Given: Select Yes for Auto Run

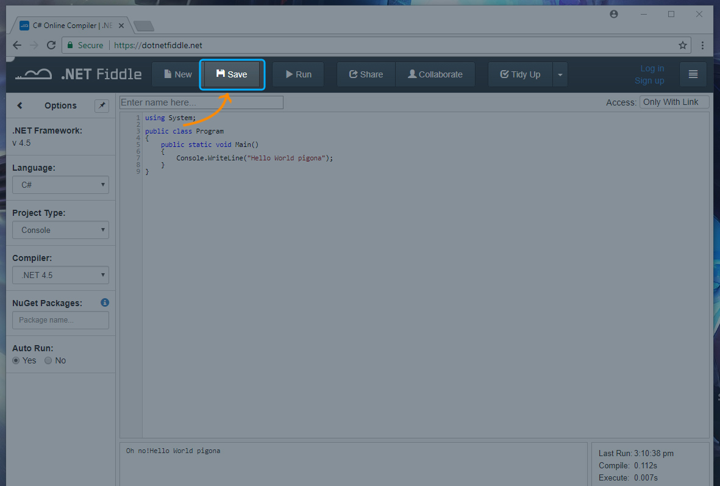Looking at the screenshot, I should click(x=16, y=360).
